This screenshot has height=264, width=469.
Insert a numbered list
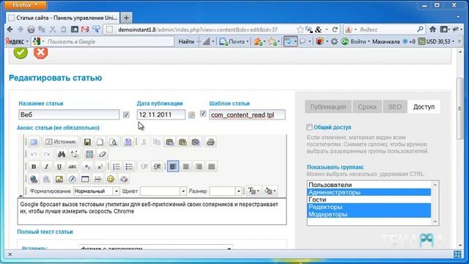click(117, 166)
